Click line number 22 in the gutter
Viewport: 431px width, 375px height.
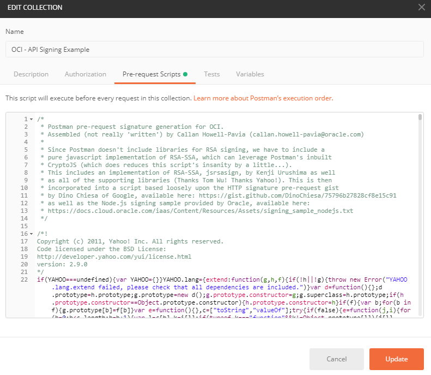pyautogui.click(x=25, y=279)
